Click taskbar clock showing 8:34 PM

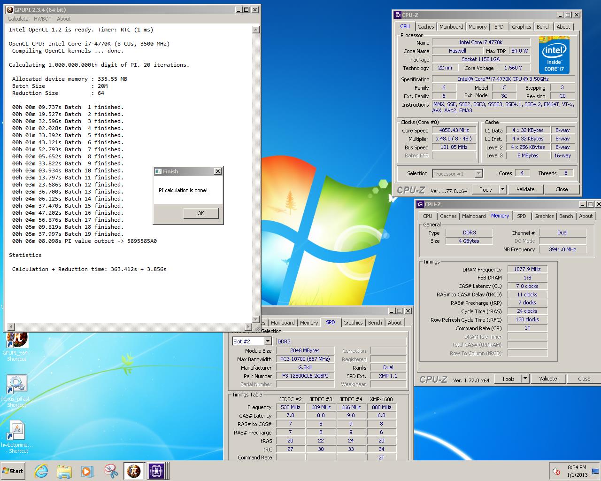[x=577, y=471]
